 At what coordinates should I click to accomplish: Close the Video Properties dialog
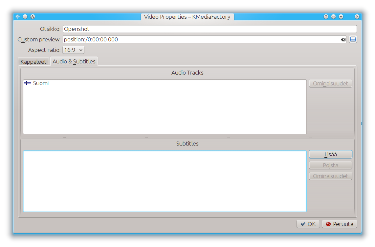click(x=357, y=16)
